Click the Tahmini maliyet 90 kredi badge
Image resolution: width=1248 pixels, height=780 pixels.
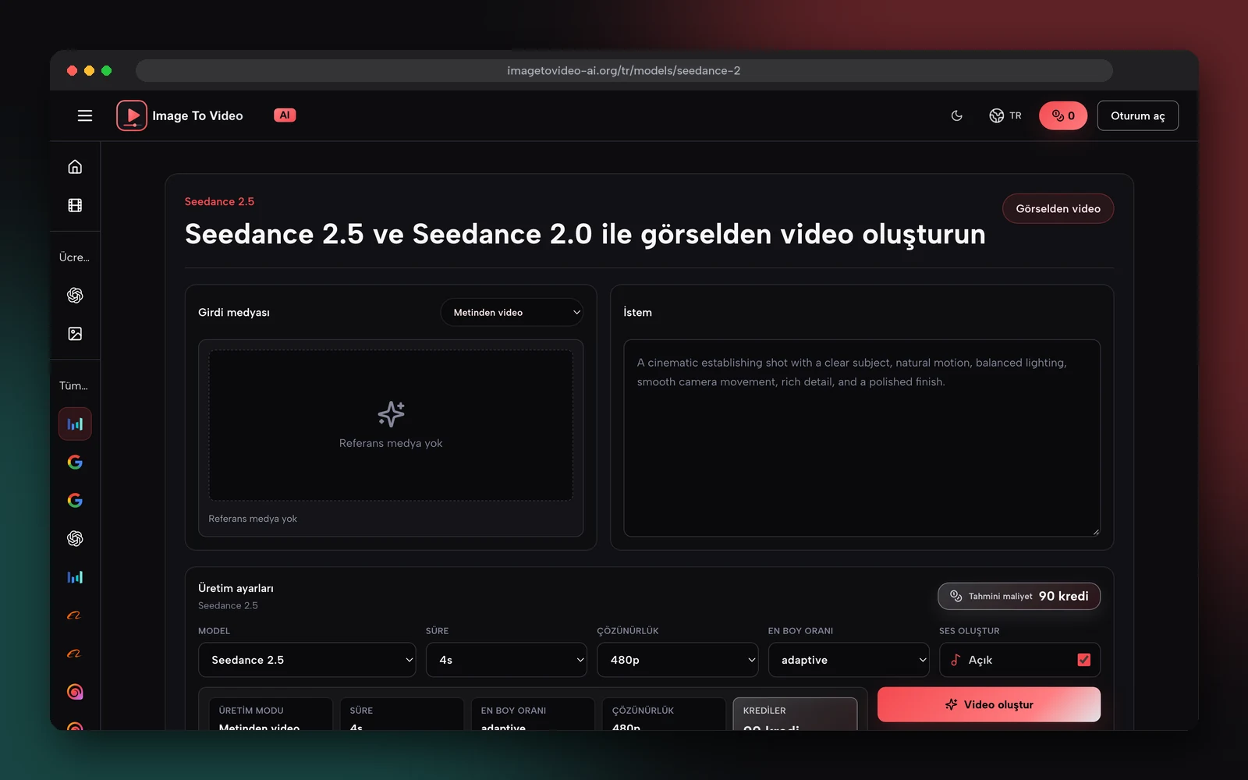pos(1019,596)
